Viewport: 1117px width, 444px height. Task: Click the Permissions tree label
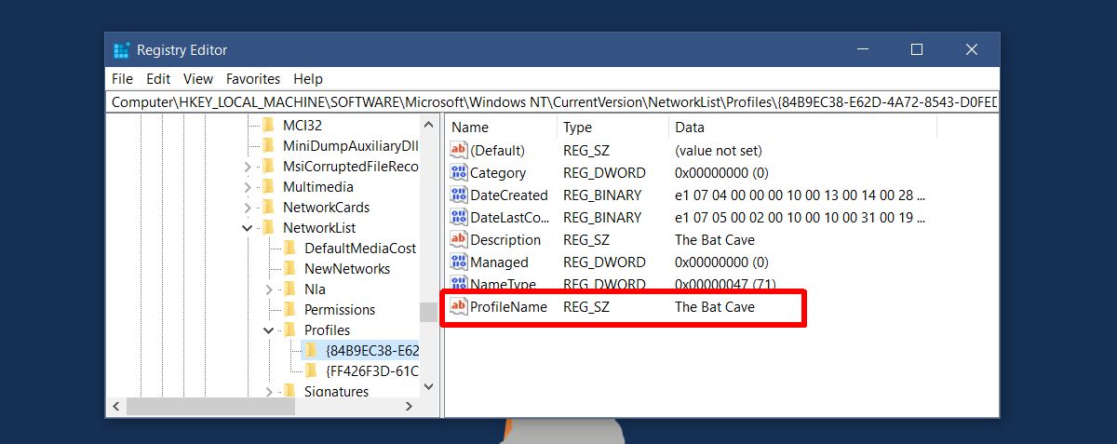[x=340, y=310]
